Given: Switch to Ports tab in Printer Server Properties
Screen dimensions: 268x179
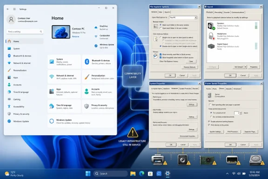Looking at the screenshot, I should click(214, 89).
